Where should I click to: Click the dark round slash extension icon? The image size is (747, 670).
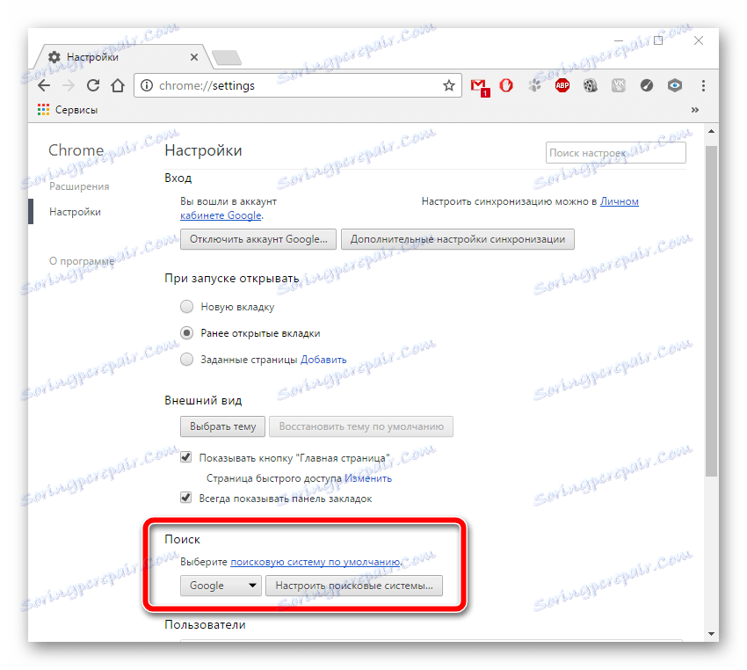(x=647, y=86)
